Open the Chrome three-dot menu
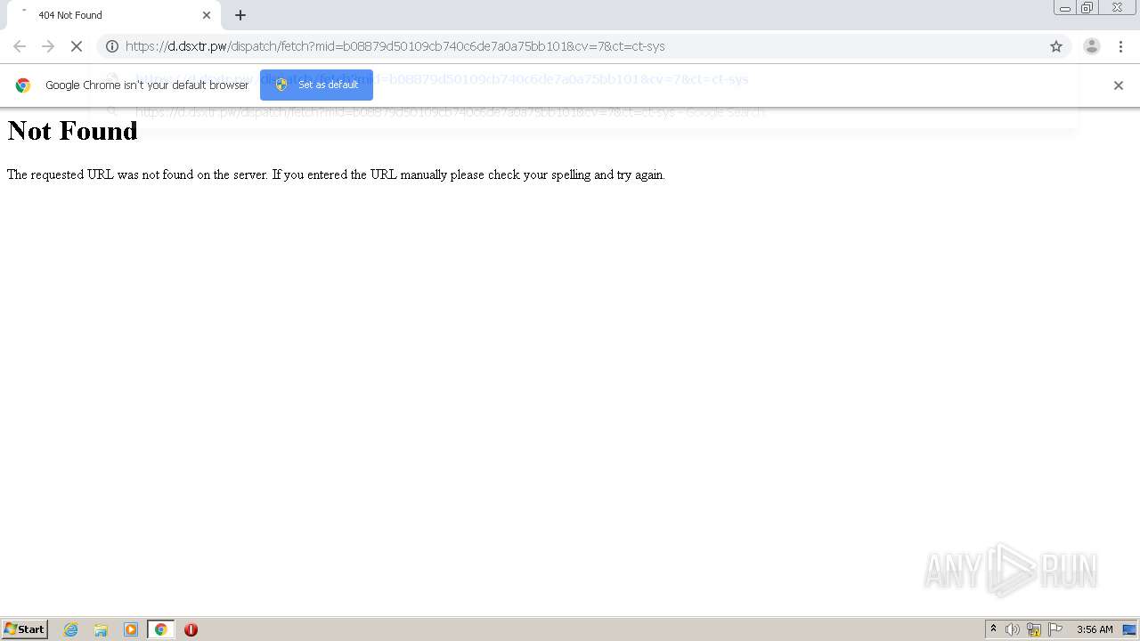This screenshot has width=1140, height=641. tap(1120, 46)
